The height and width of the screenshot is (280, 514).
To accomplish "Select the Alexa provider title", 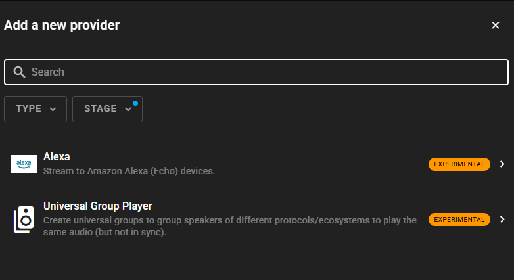I will coord(57,157).
